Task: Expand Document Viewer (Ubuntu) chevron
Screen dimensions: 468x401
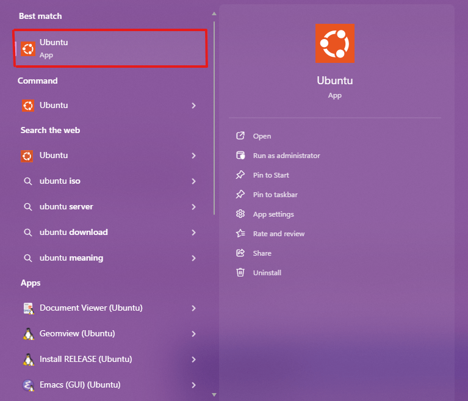Action: [193, 308]
